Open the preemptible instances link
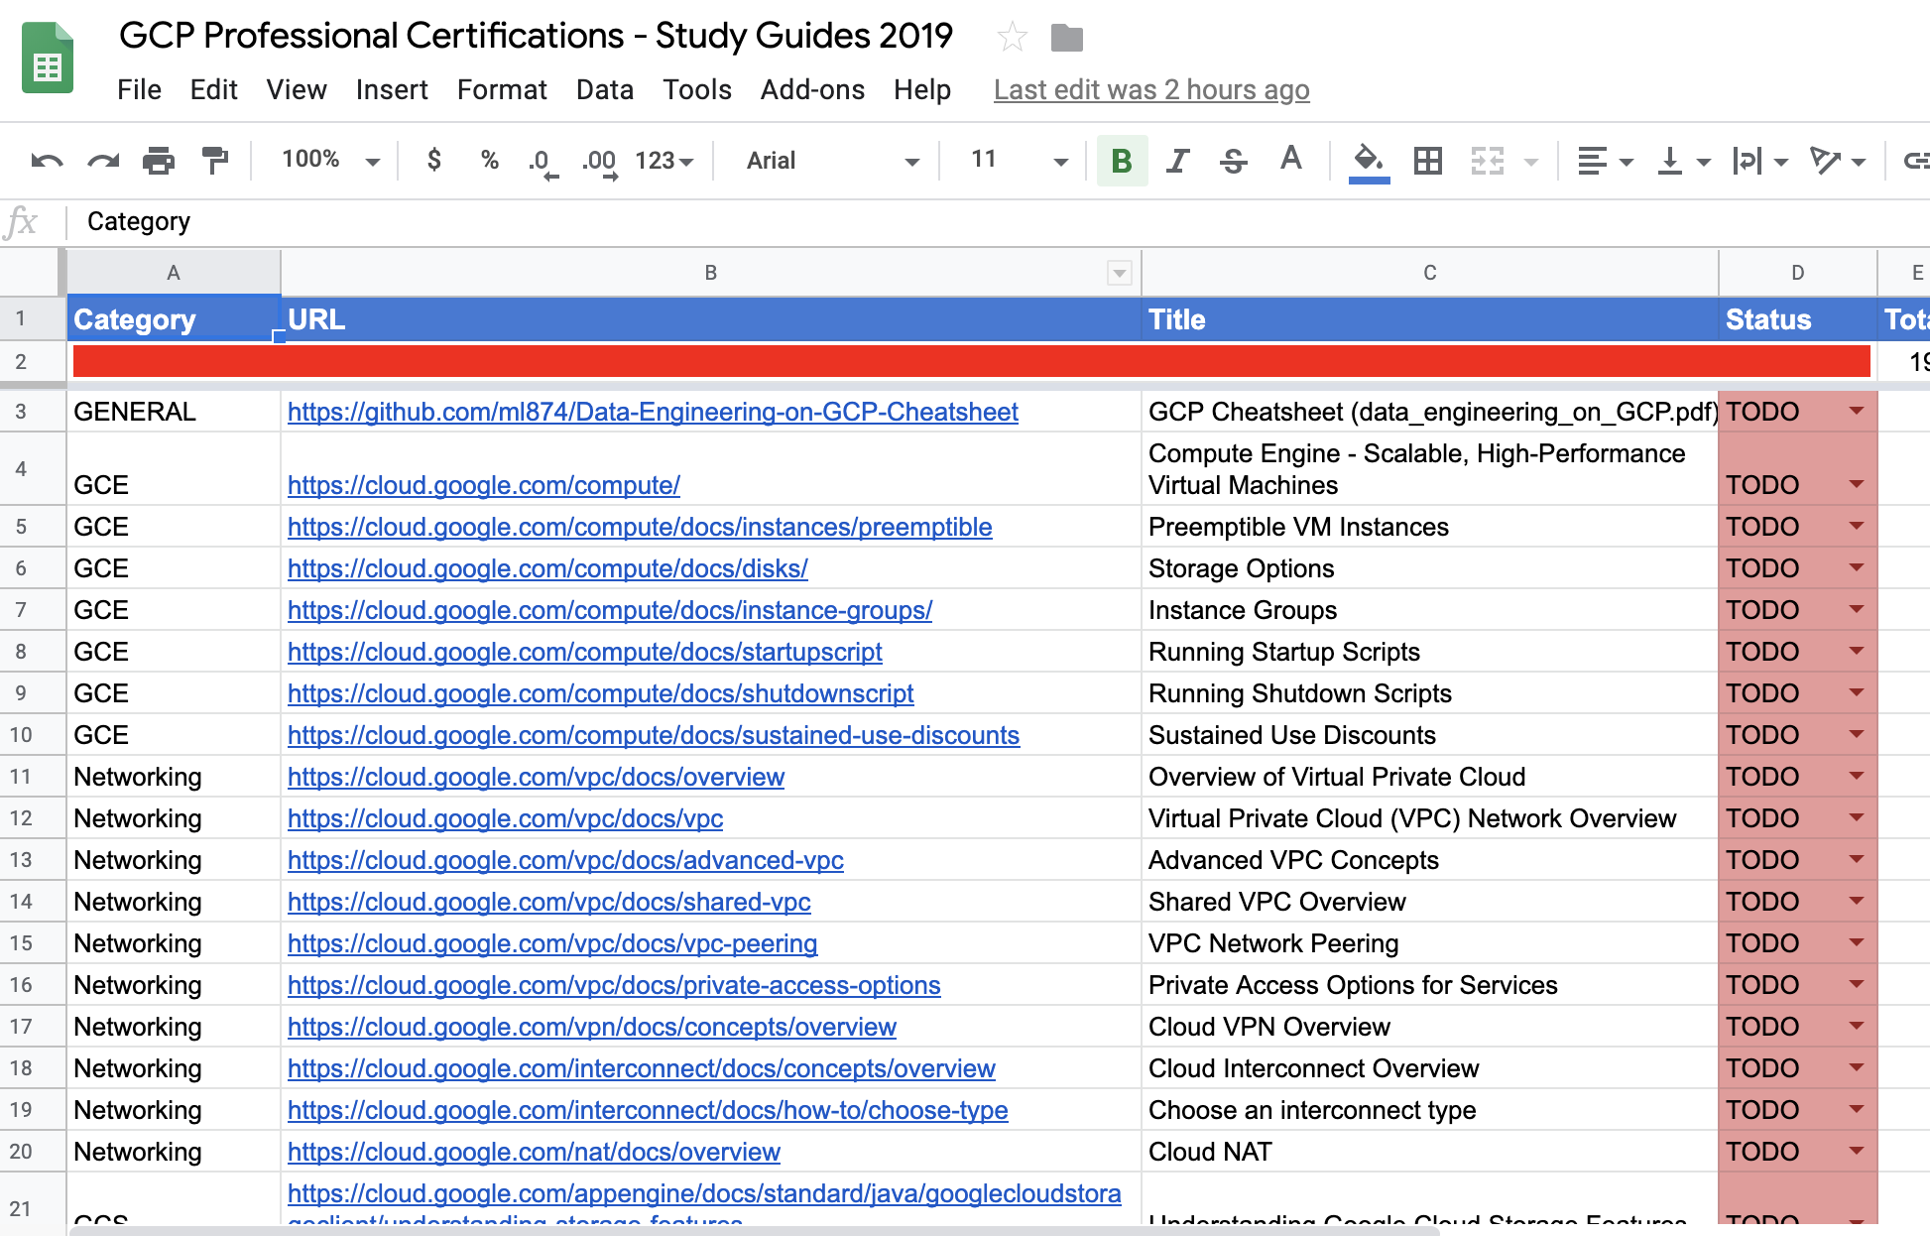This screenshot has width=1930, height=1236. (640, 527)
